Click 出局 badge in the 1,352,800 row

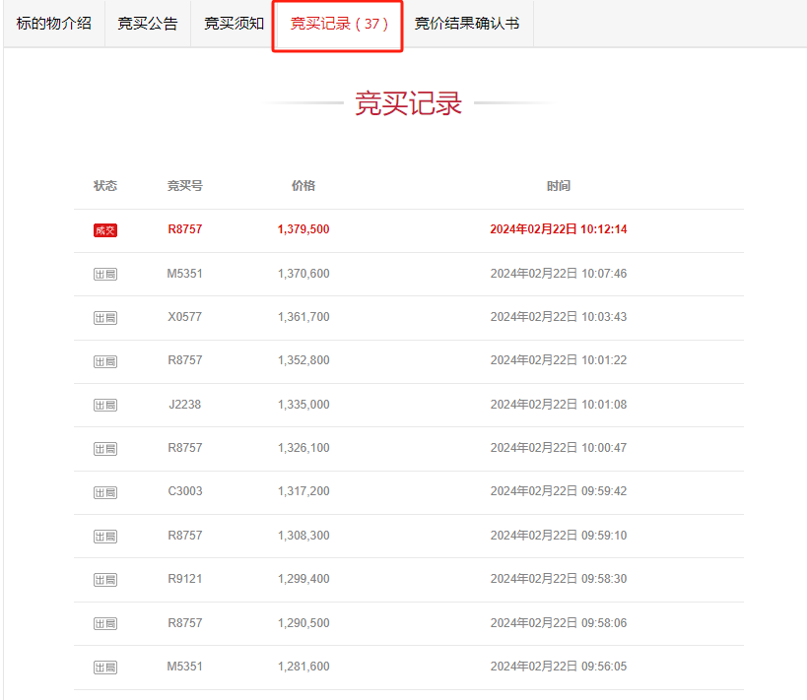point(105,361)
